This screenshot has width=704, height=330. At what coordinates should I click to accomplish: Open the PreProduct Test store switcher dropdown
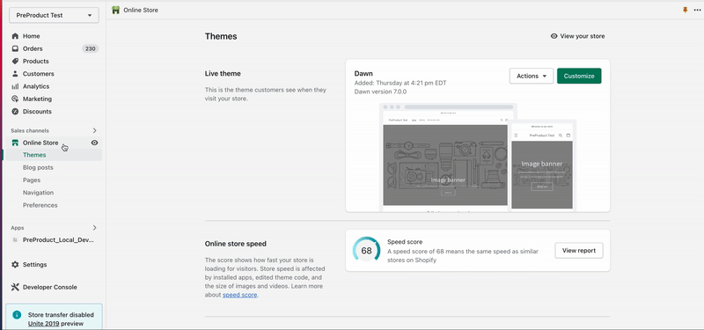pos(54,15)
